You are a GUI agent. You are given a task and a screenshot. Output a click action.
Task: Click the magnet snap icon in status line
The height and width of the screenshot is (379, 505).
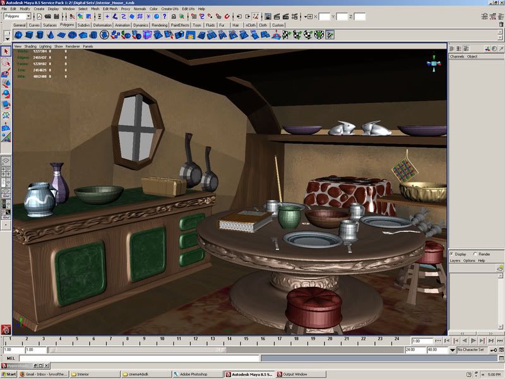(x=227, y=16)
